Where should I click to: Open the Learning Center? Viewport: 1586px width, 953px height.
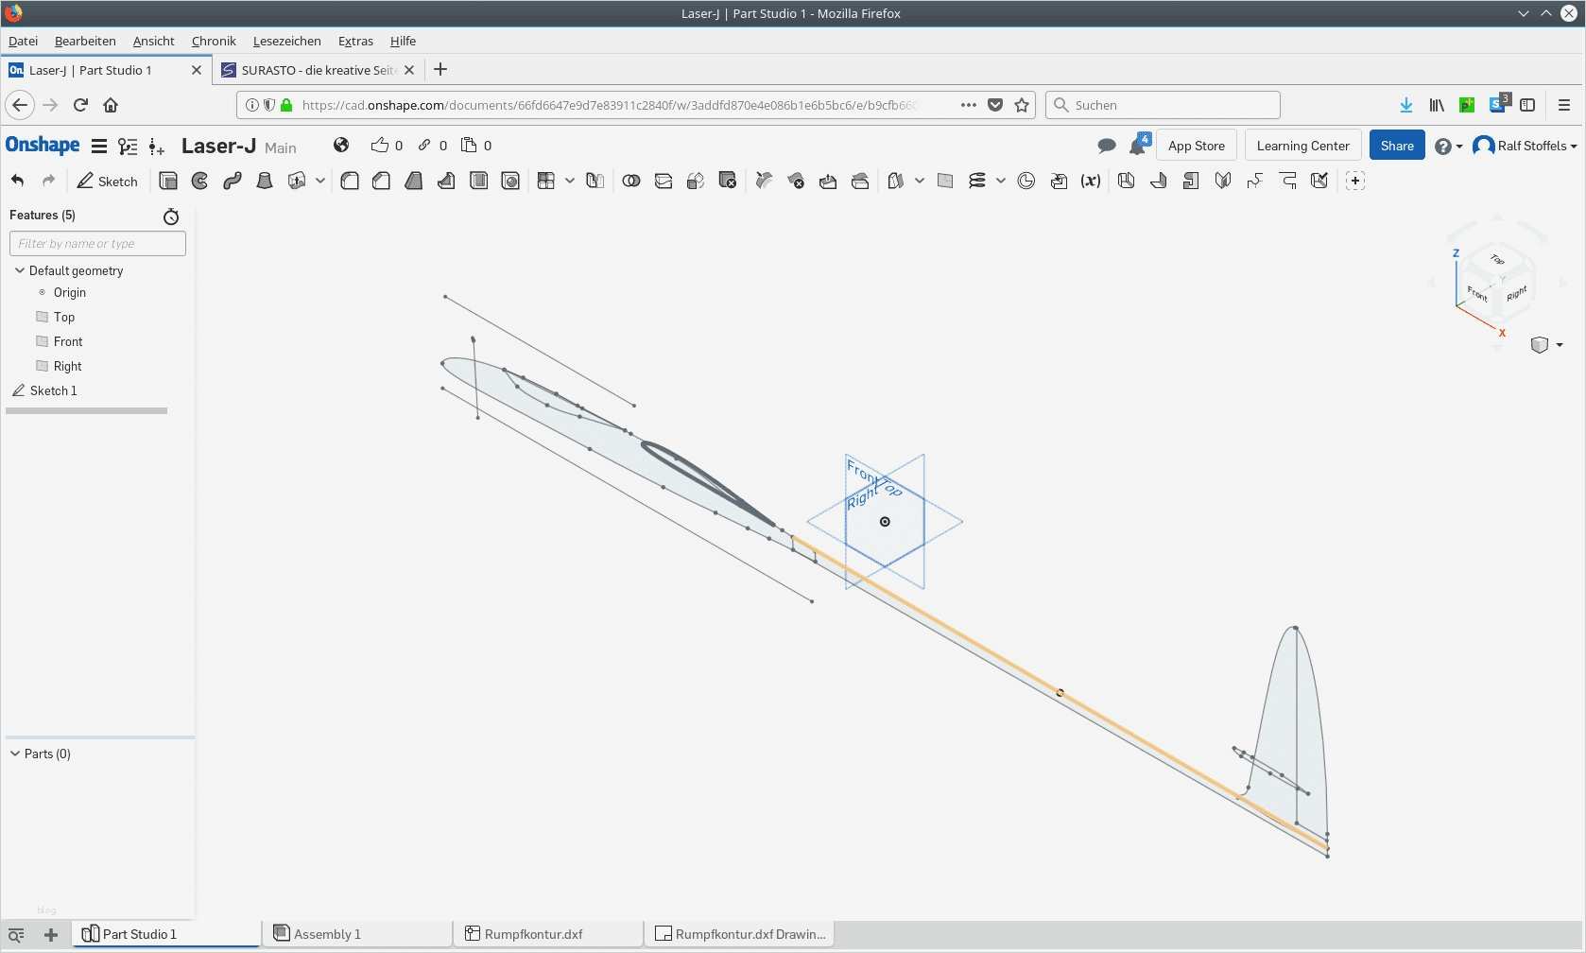(x=1302, y=146)
